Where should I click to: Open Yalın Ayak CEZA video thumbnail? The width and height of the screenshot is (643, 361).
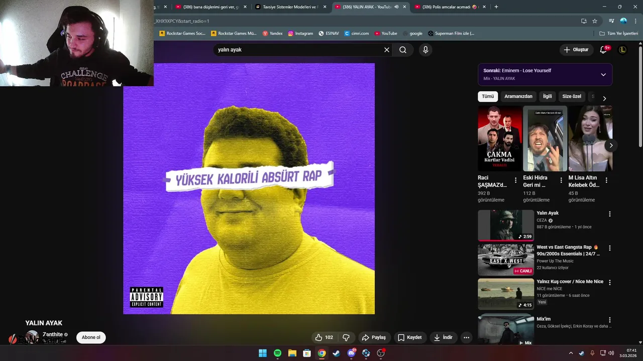click(505, 225)
